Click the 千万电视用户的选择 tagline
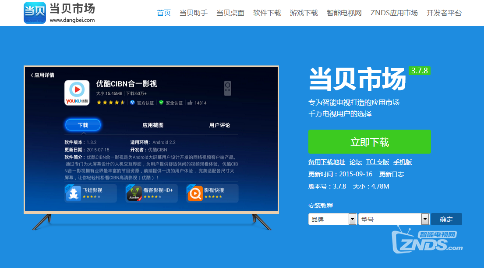The height and width of the screenshot is (268, 484). (340, 114)
